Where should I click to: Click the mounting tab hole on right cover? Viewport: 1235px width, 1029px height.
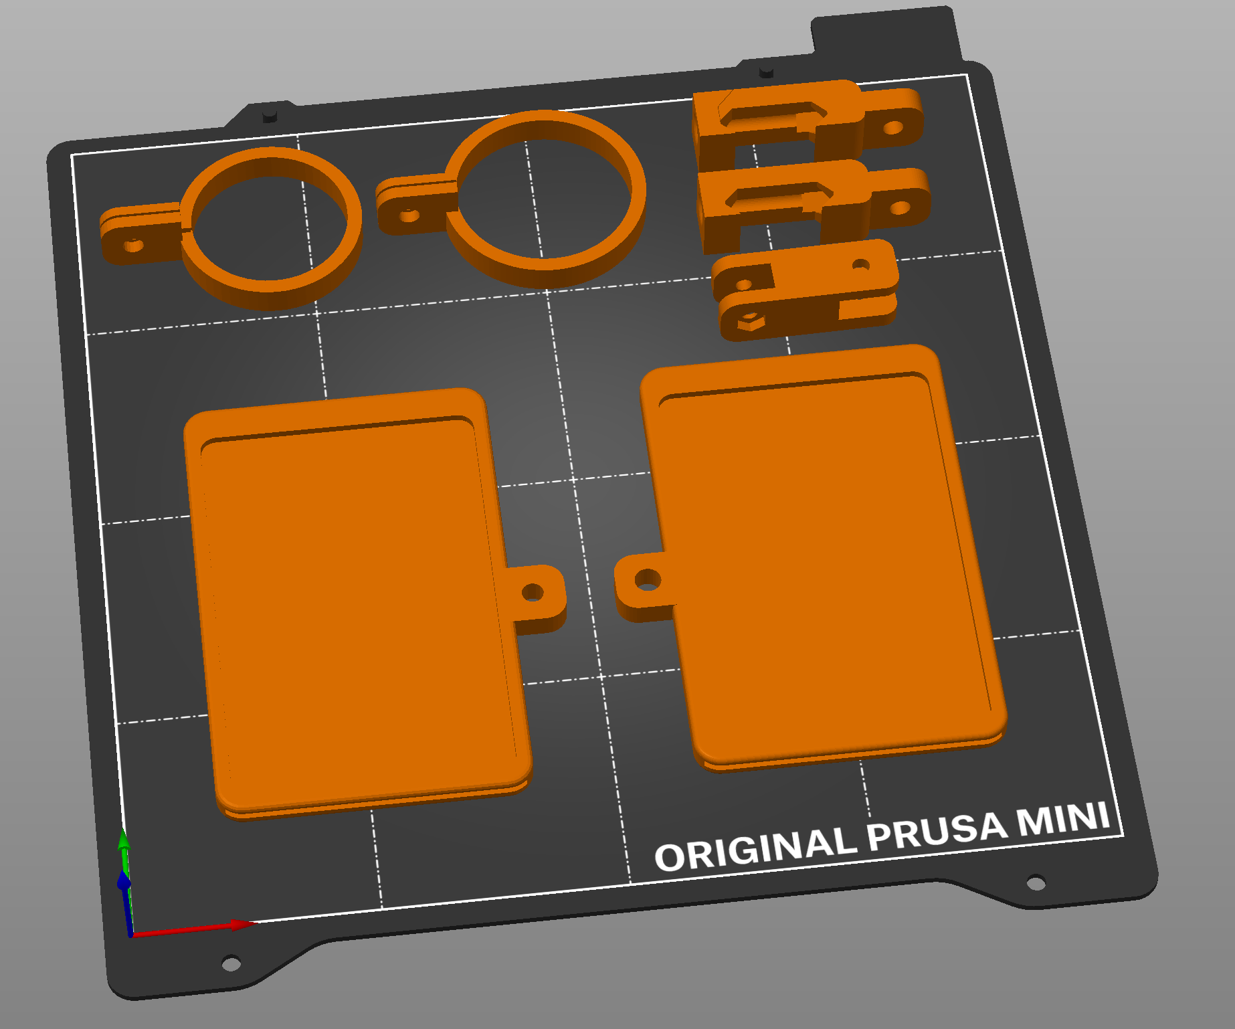pyautogui.click(x=647, y=579)
